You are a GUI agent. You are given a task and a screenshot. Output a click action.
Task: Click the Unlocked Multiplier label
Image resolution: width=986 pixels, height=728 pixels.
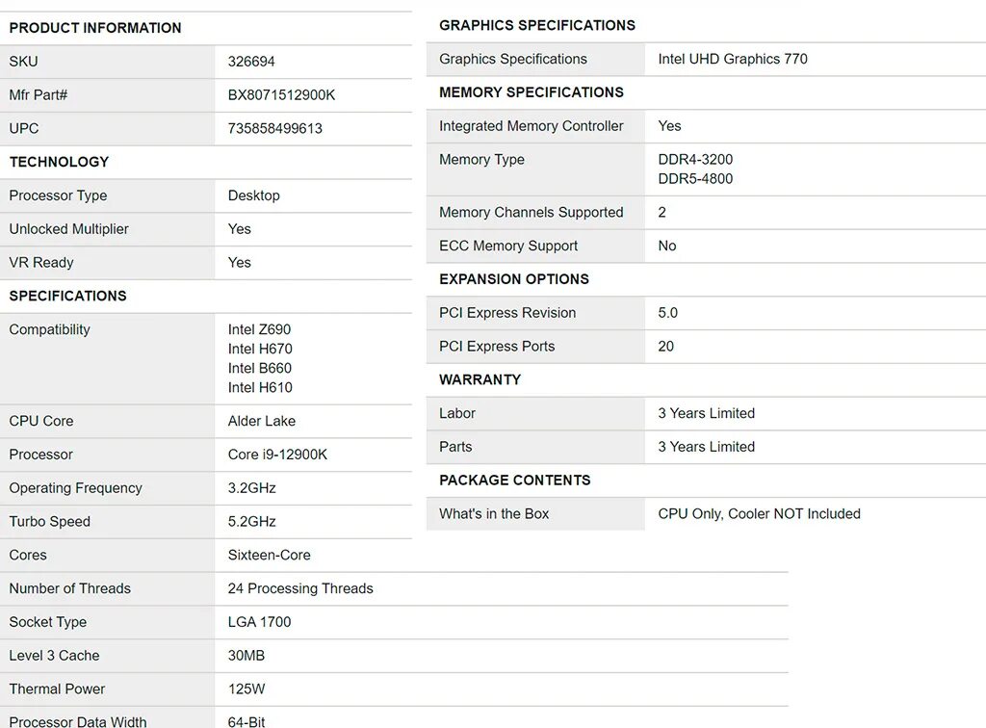coord(68,229)
